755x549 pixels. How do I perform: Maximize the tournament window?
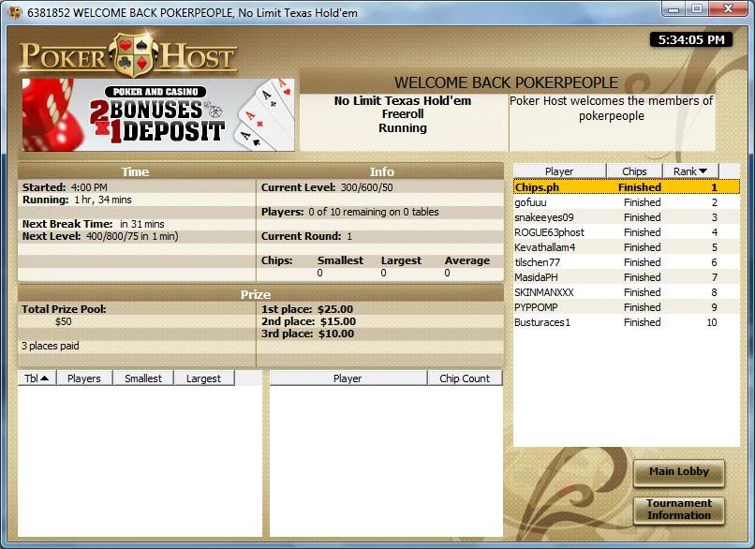tap(697, 8)
